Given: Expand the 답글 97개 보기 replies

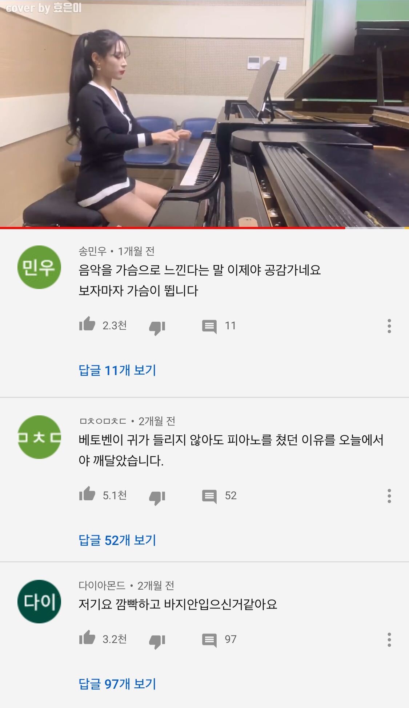Looking at the screenshot, I should [x=117, y=684].
